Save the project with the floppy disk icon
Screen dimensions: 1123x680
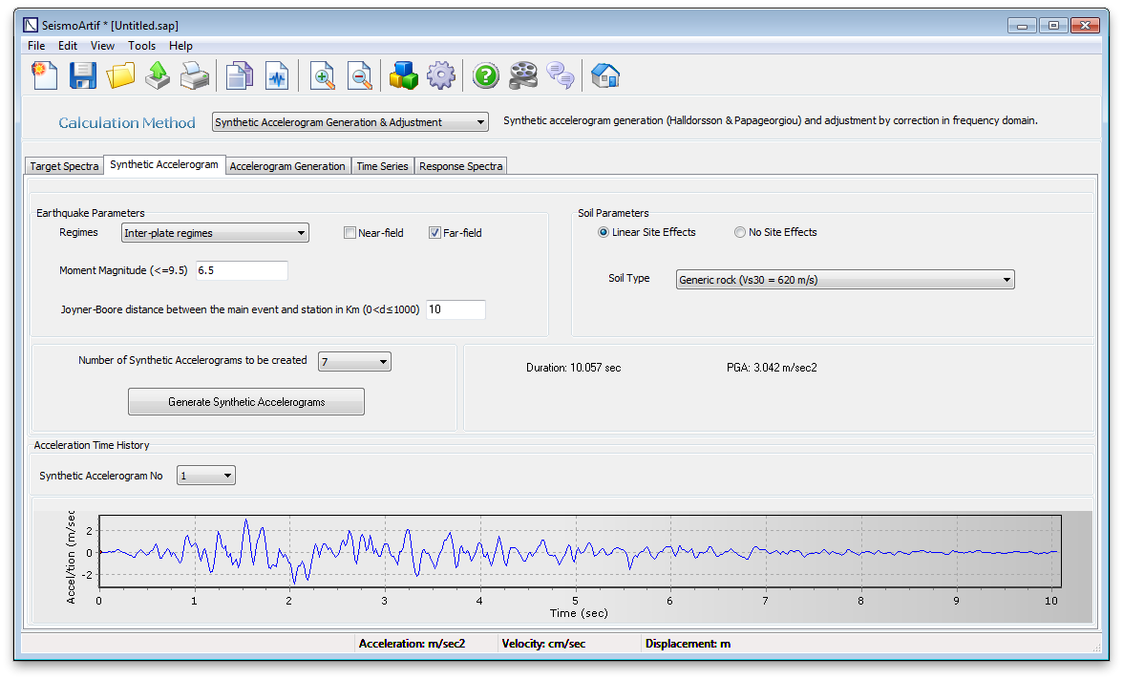point(83,75)
